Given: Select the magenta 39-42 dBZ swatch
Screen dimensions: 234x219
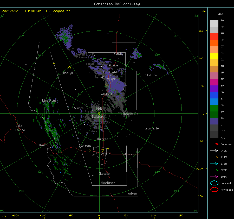Looking at the screenshot, I should (214, 82).
